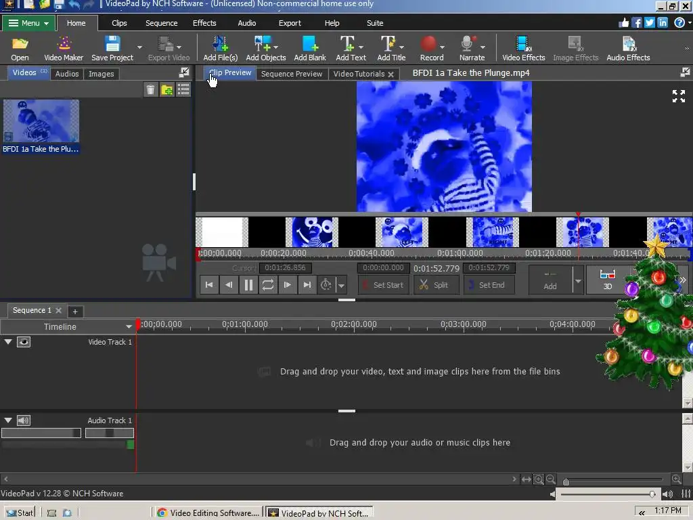Switch to the Audios bin tab
This screenshot has width=693, height=520.
(67, 74)
